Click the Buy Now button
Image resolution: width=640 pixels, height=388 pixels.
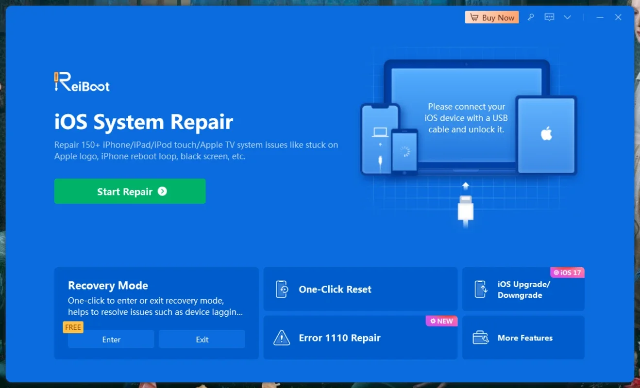pyautogui.click(x=492, y=17)
